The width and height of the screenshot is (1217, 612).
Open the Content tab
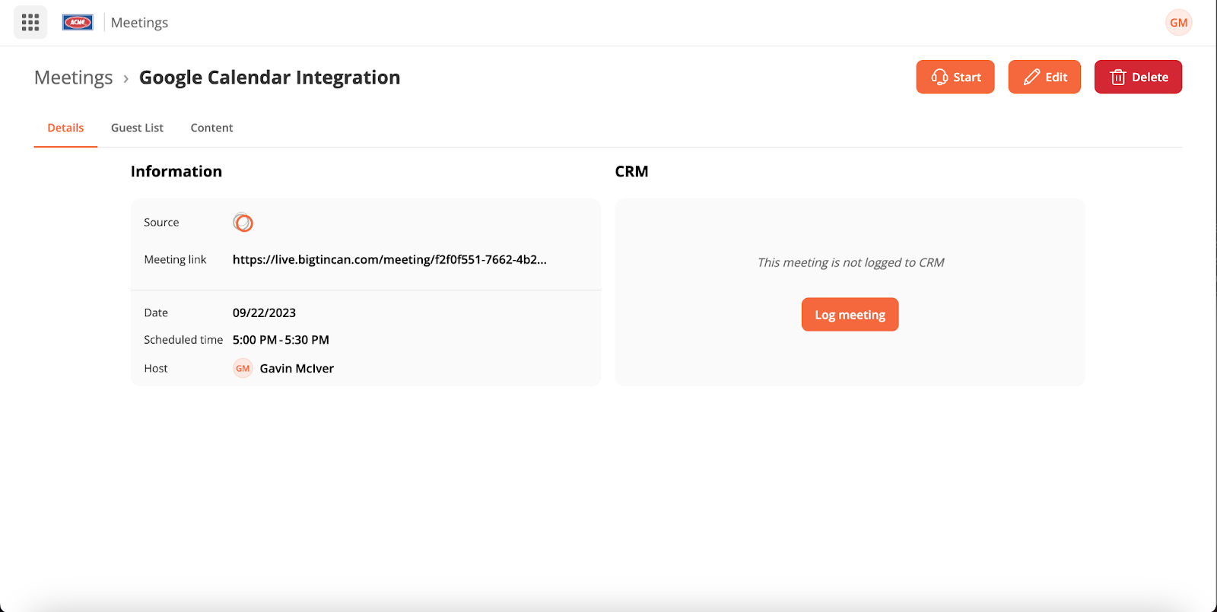tap(211, 128)
